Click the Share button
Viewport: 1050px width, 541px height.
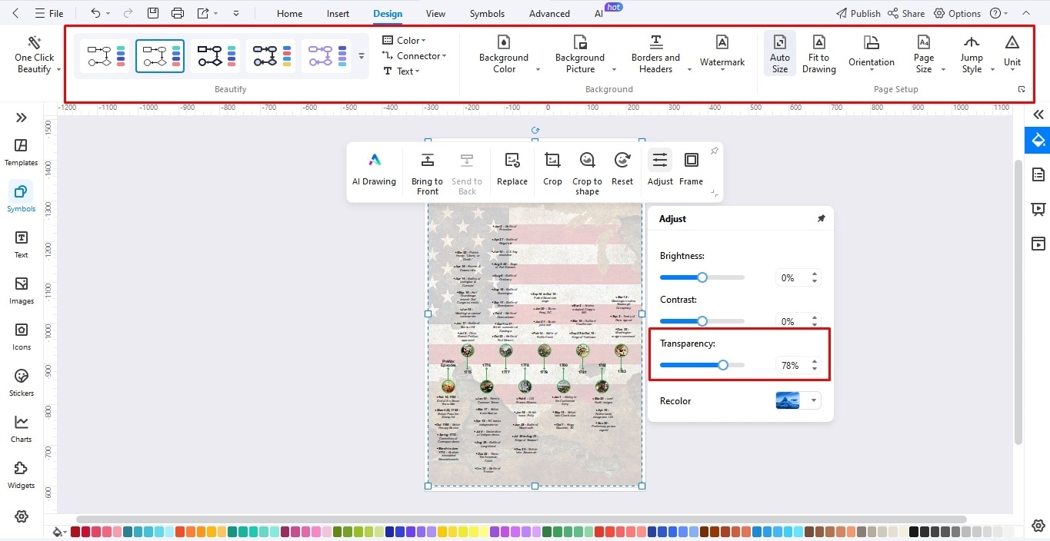(x=906, y=13)
